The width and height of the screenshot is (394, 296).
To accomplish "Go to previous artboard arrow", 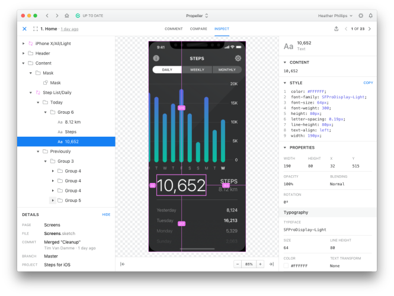I will tap(346, 29).
